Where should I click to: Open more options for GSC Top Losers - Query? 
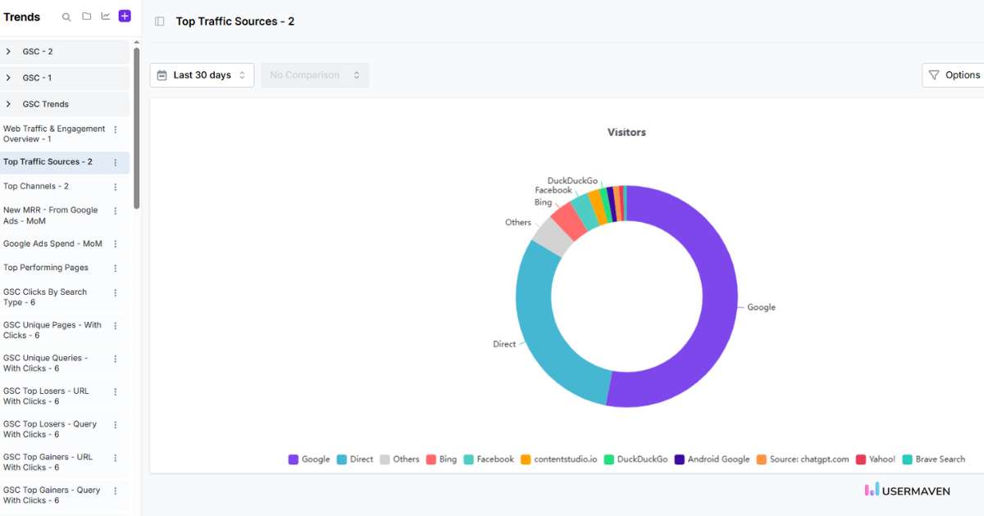[116, 425]
